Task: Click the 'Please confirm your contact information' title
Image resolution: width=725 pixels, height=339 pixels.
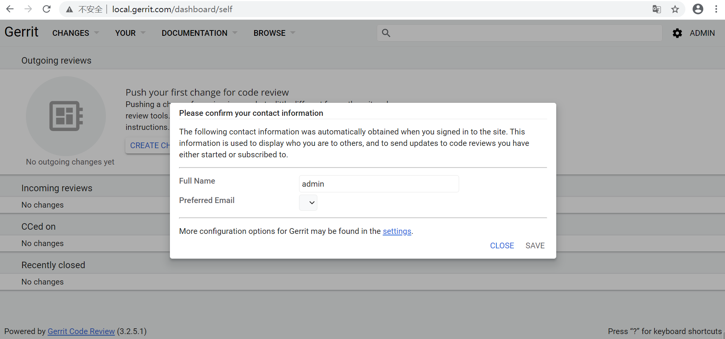Action: click(x=251, y=113)
